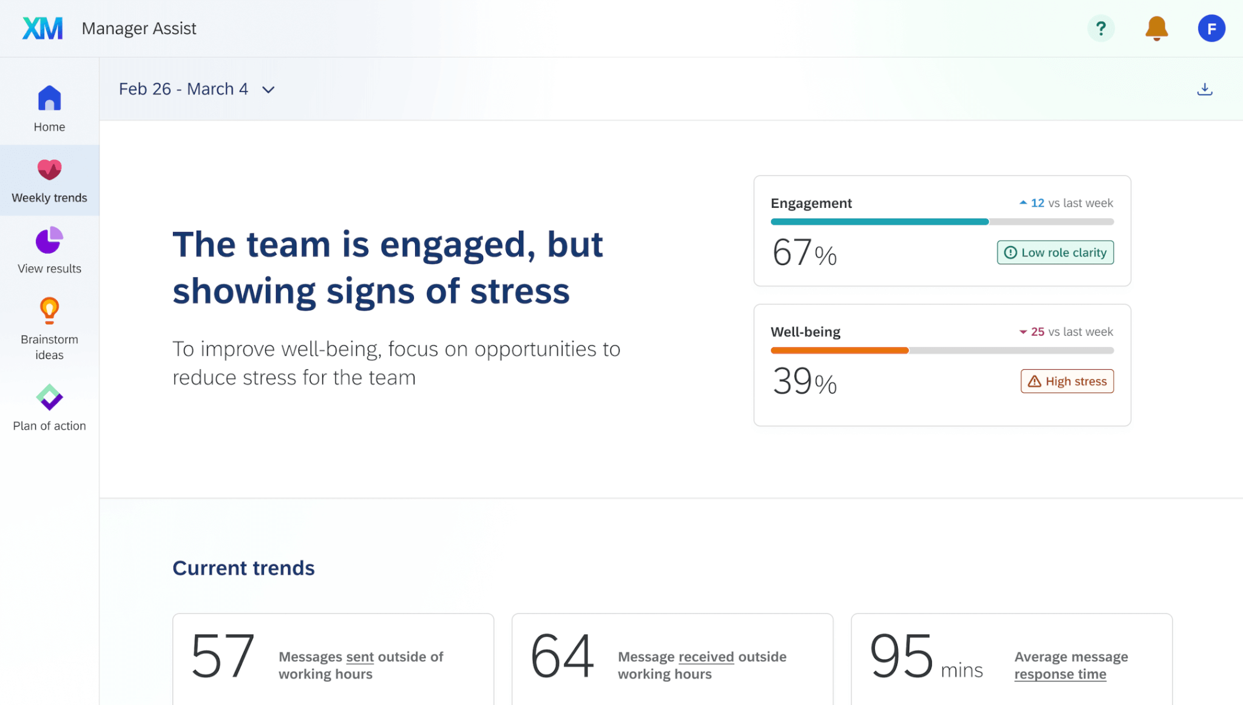Open the help question mark icon
This screenshot has width=1243, height=705.
(1101, 28)
